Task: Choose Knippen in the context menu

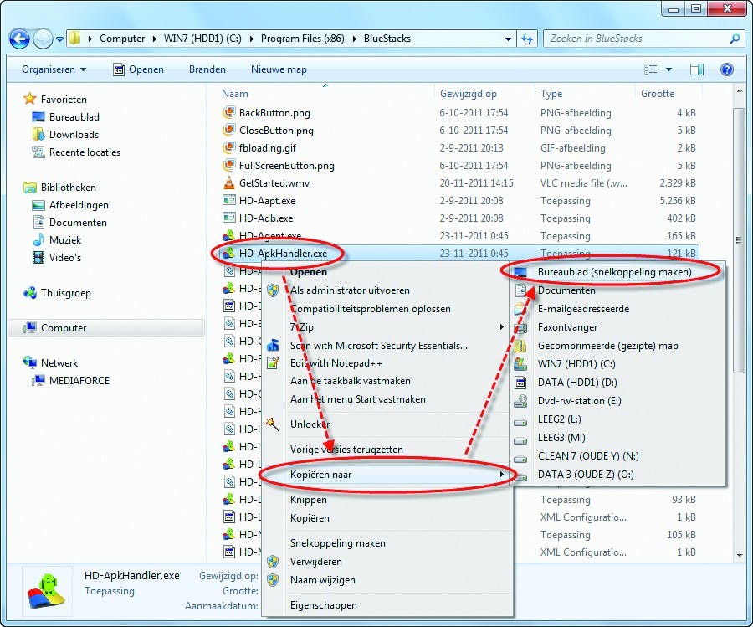Action: (x=308, y=500)
